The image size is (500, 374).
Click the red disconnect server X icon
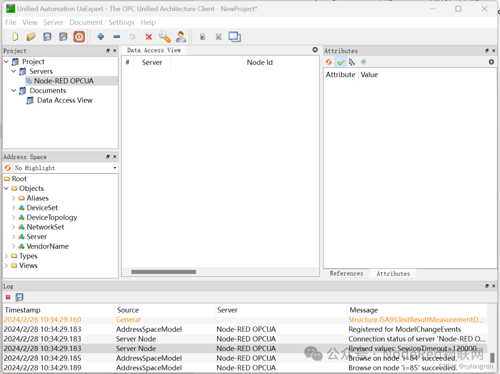coord(149,37)
